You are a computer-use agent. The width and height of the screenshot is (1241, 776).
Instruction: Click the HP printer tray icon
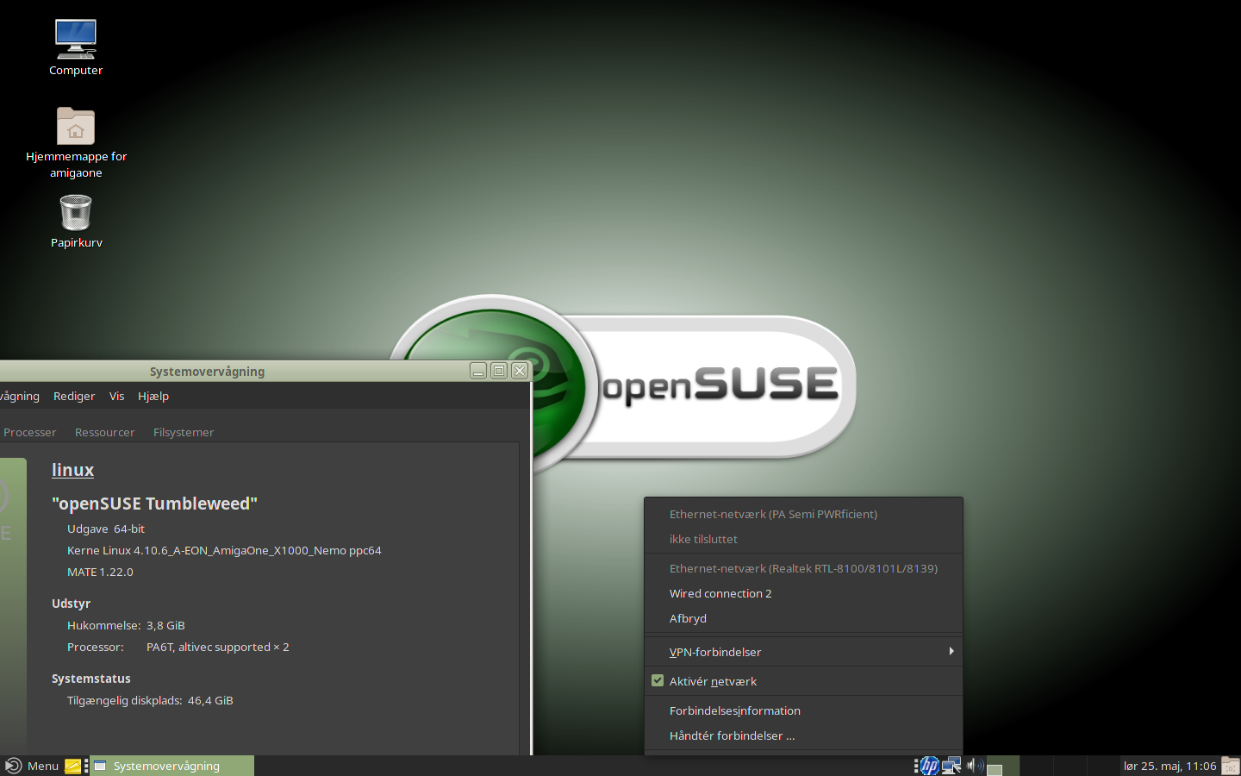tap(929, 766)
